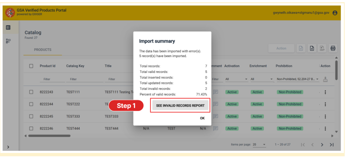Screen dimensions: 345x157
Task: Select the checkbox for product 8222245
Action: coord(31,116)
